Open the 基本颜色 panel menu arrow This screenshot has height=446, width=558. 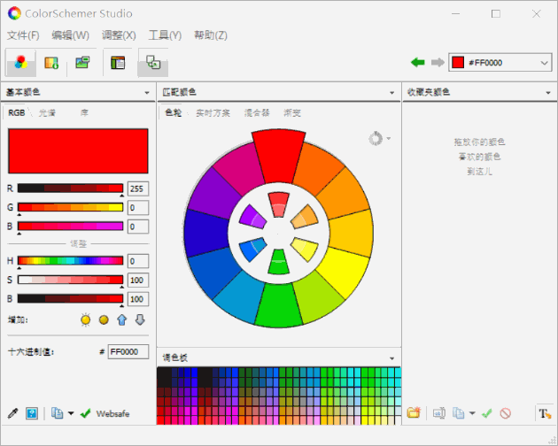click(x=147, y=93)
